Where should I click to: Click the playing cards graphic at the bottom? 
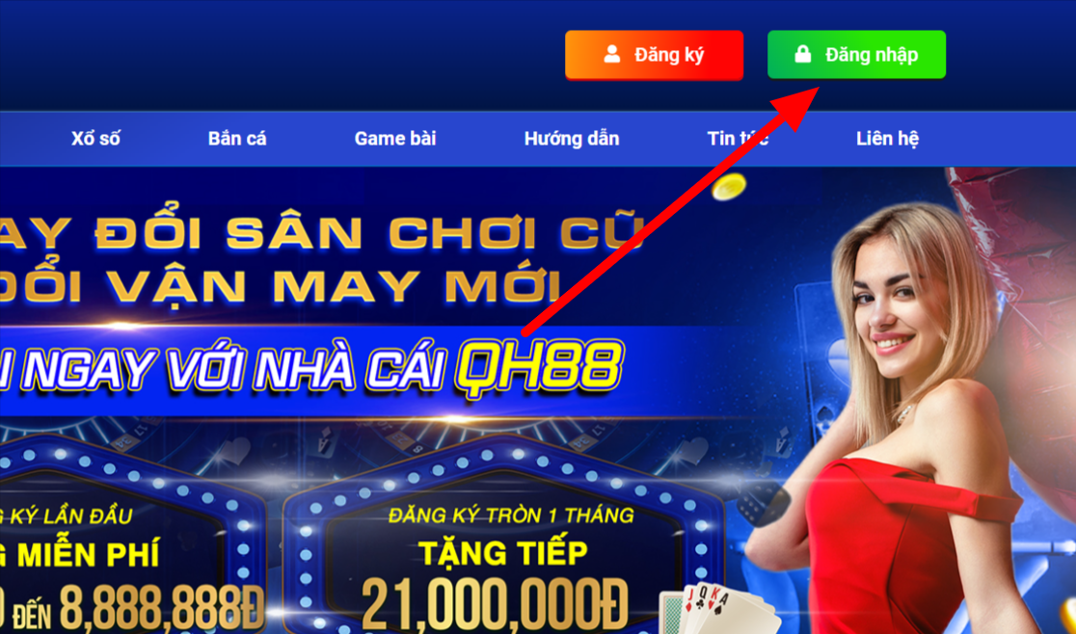pos(717,609)
